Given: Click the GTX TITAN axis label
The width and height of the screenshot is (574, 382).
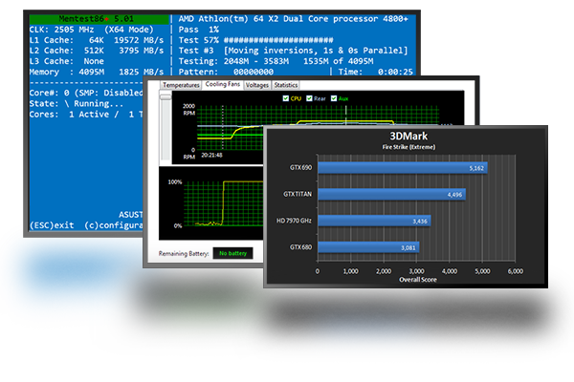Looking at the screenshot, I should [x=298, y=194].
